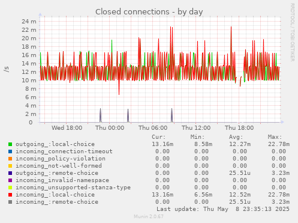Click Cur value 13.16m for outgoing_:local-choice
The image size is (298, 223).
click(162, 144)
